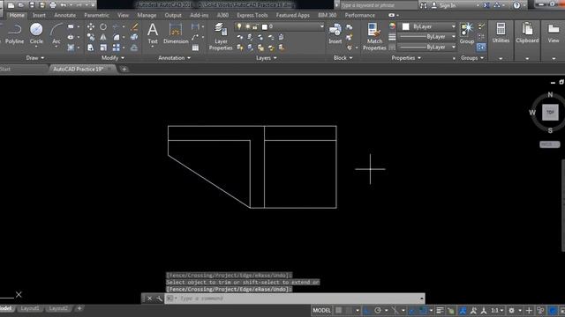
Task: Click the ViewCube TOP face
Action: (x=550, y=112)
